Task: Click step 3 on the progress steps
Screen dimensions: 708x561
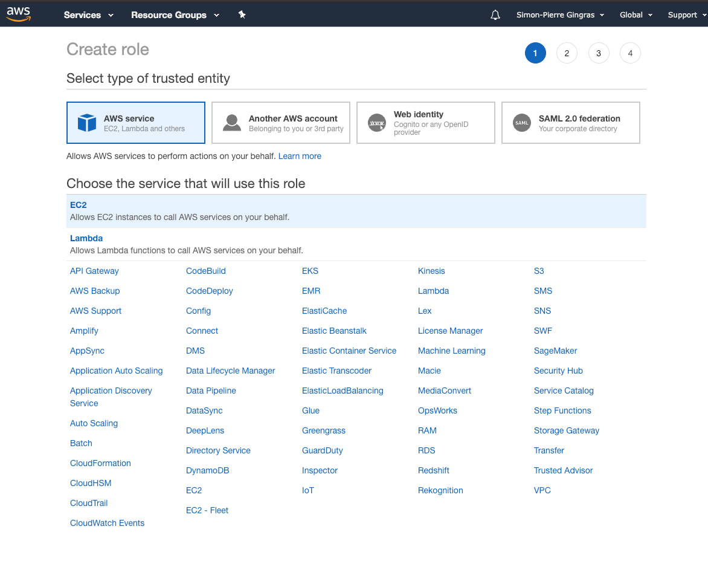Action: (598, 53)
